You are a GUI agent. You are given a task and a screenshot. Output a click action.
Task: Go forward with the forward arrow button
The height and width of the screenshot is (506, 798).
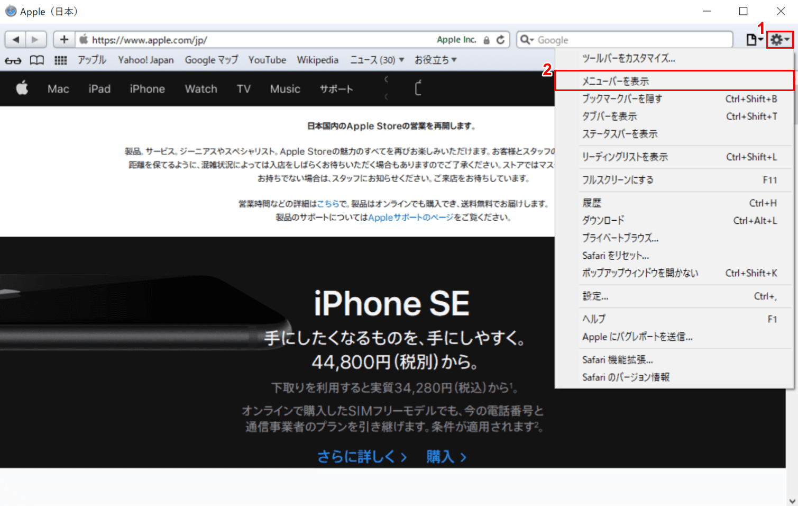point(35,40)
